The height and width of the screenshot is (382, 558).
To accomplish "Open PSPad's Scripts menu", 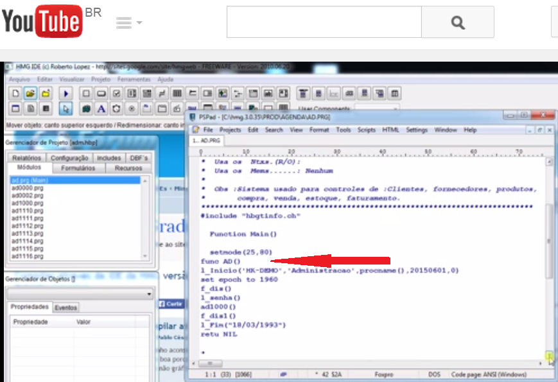I will (367, 130).
